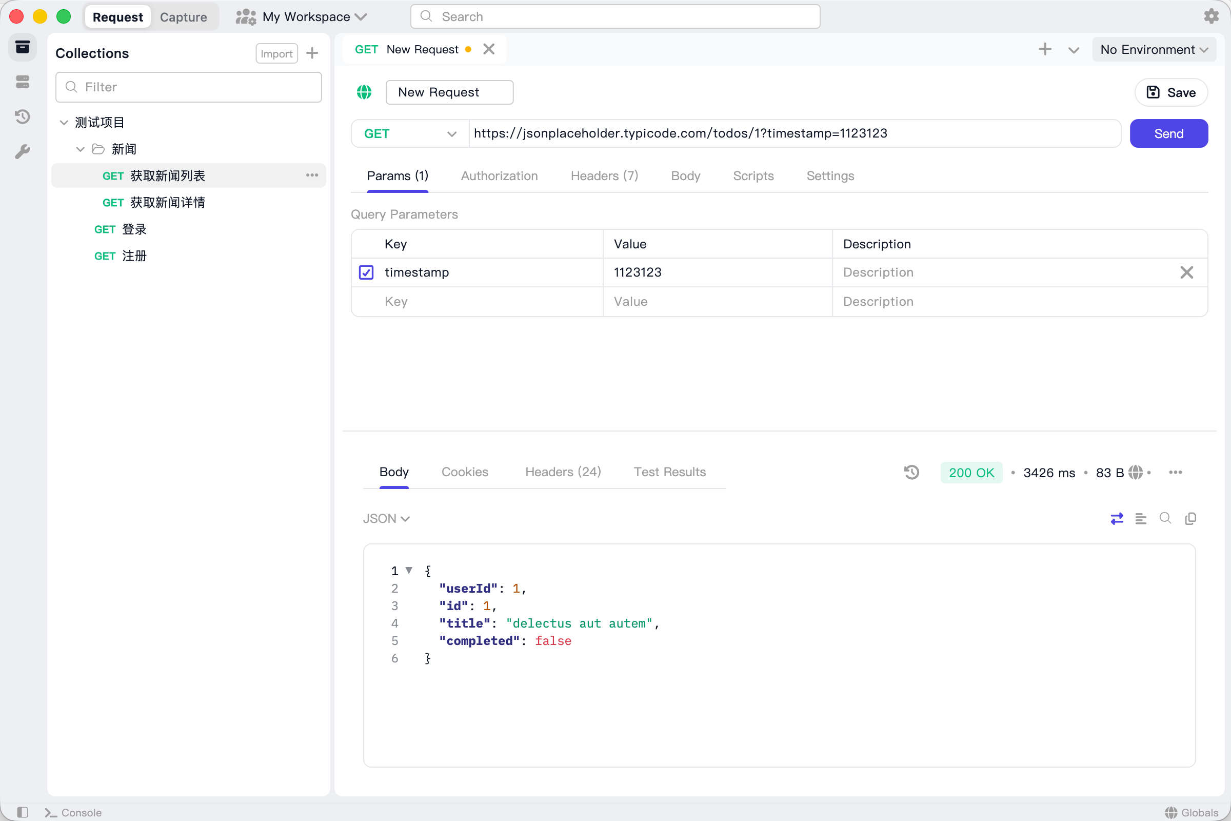1231x821 pixels.
Task: Add a new request tab
Action: click(x=1045, y=49)
